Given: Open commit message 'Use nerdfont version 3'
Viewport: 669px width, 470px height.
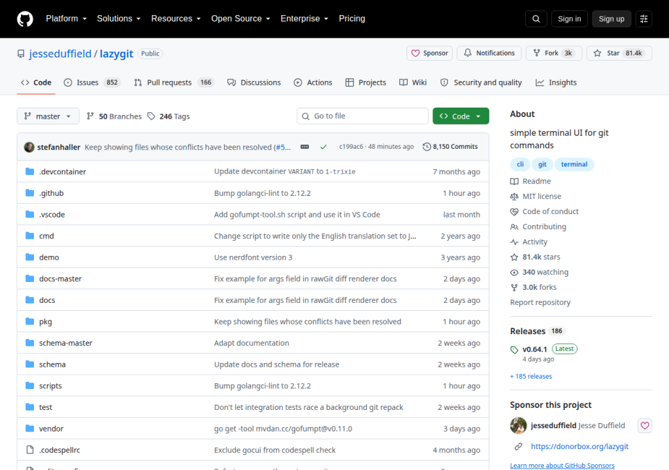Looking at the screenshot, I should (253, 258).
